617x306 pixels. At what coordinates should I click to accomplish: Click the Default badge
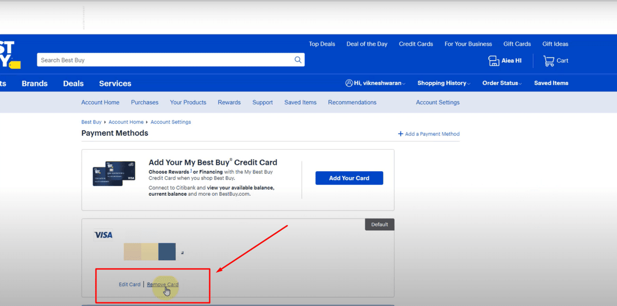pos(379,224)
